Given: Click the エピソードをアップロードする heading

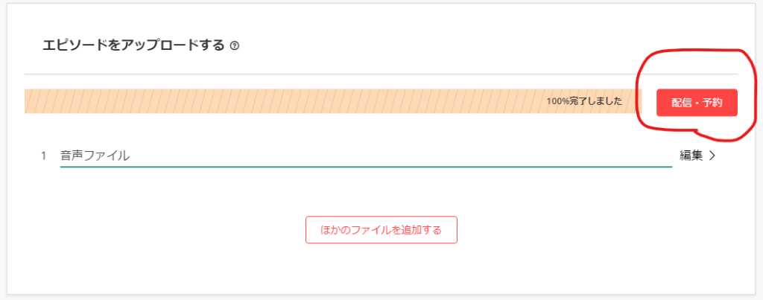Looking at the screenshot, I should (134, 45).
